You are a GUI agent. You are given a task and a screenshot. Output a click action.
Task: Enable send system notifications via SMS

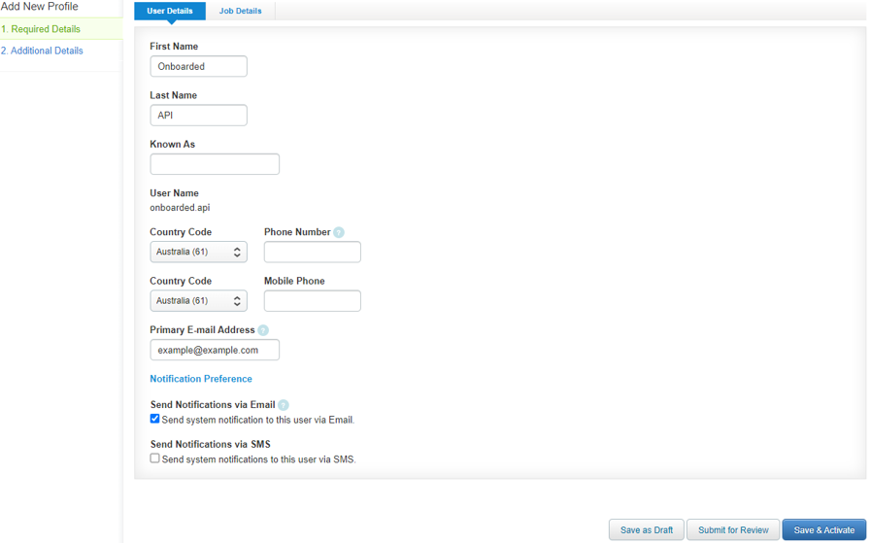click(x=155, y=458)
